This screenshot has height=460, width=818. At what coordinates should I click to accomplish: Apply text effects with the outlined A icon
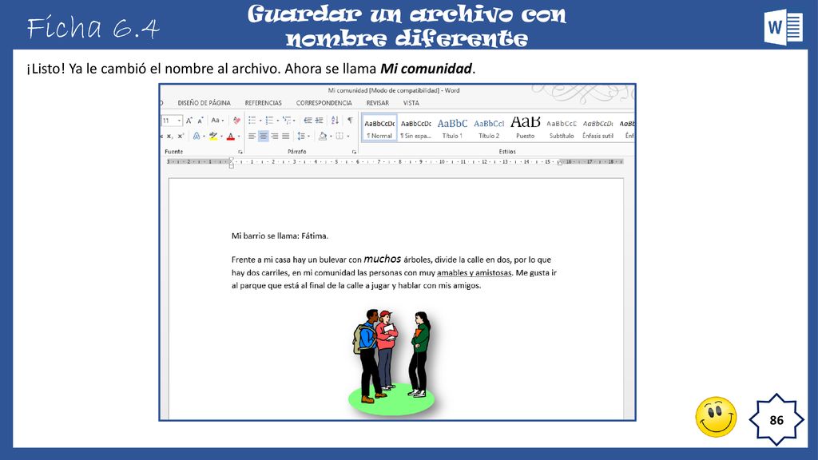coord(197,136)
